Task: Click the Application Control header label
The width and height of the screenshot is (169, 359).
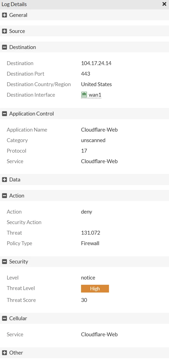Action: tap(32, 114)
